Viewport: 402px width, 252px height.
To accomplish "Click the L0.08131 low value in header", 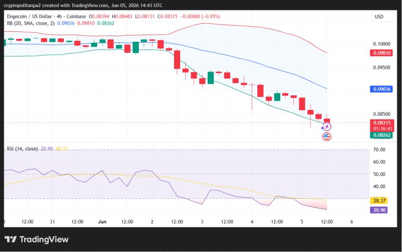I will [x=145, y=17].
